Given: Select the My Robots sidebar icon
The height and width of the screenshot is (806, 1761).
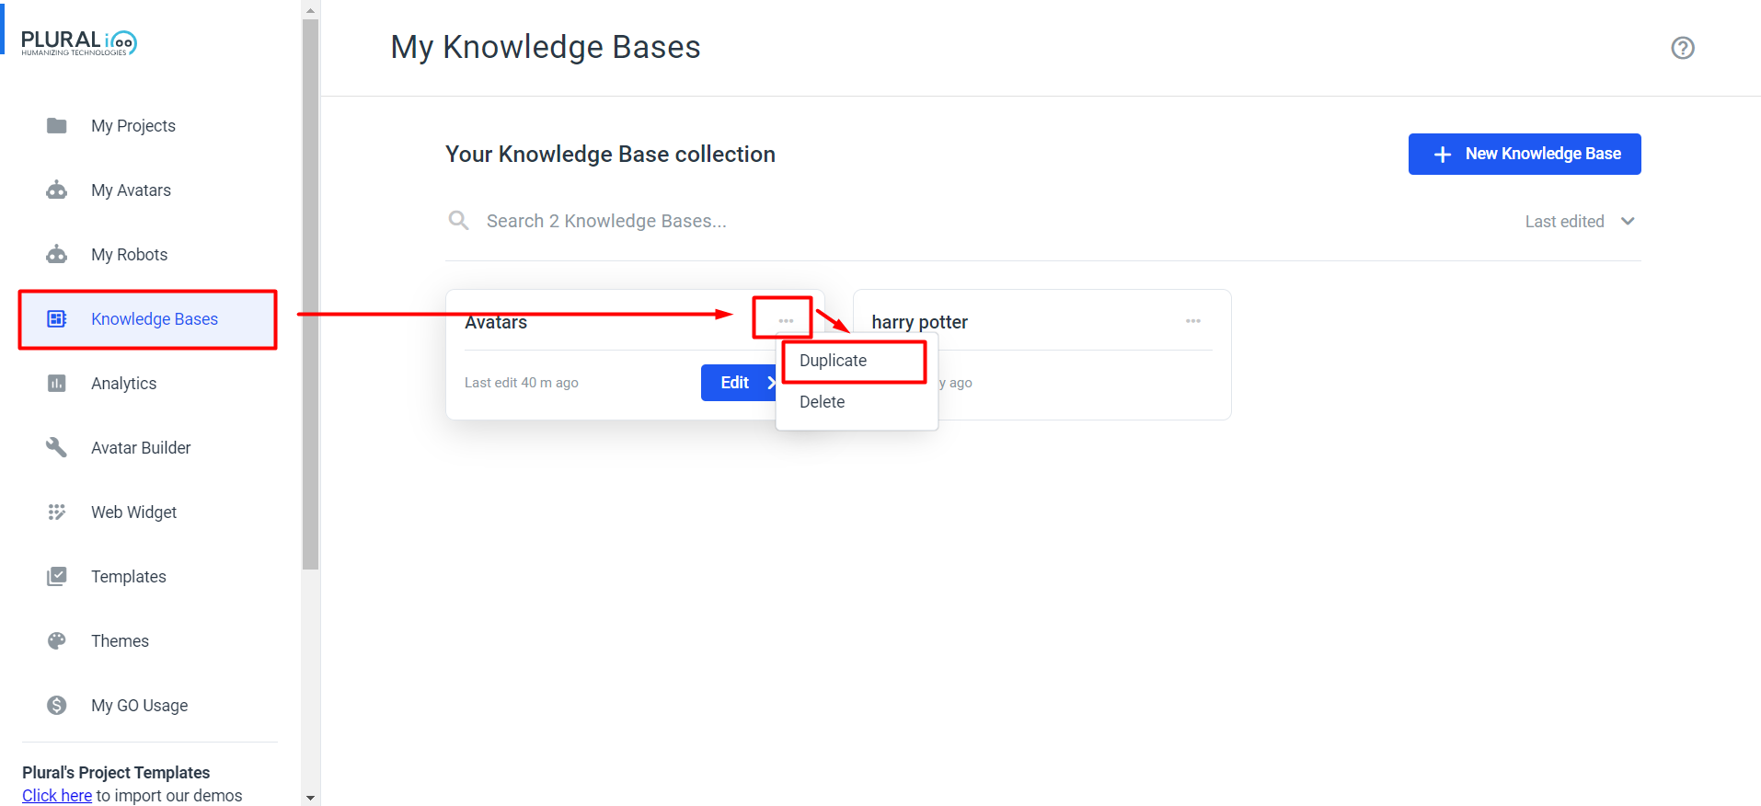Looking at the screenshot, I should [57, 254].
